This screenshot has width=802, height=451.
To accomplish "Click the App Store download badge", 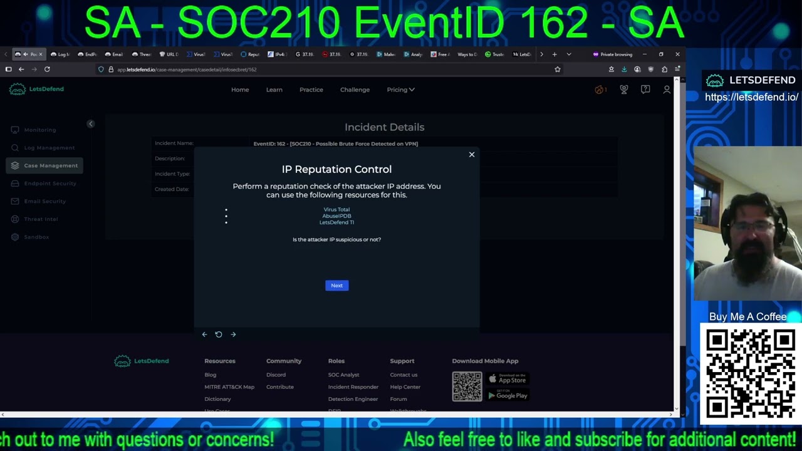I will 508,379.
